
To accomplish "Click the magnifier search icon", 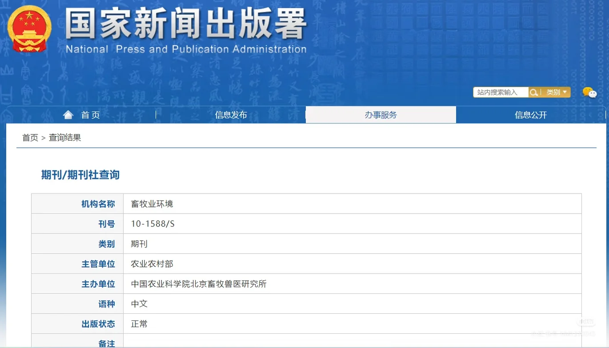I will (533, 92).
